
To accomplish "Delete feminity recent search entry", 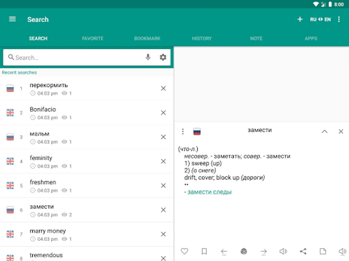I will pyautogui.click(x=163, y=161).
